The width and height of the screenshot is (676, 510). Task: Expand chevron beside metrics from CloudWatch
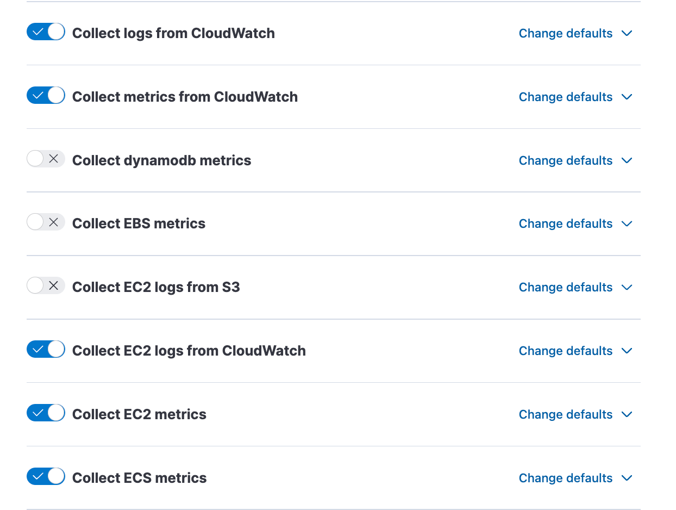627,97
